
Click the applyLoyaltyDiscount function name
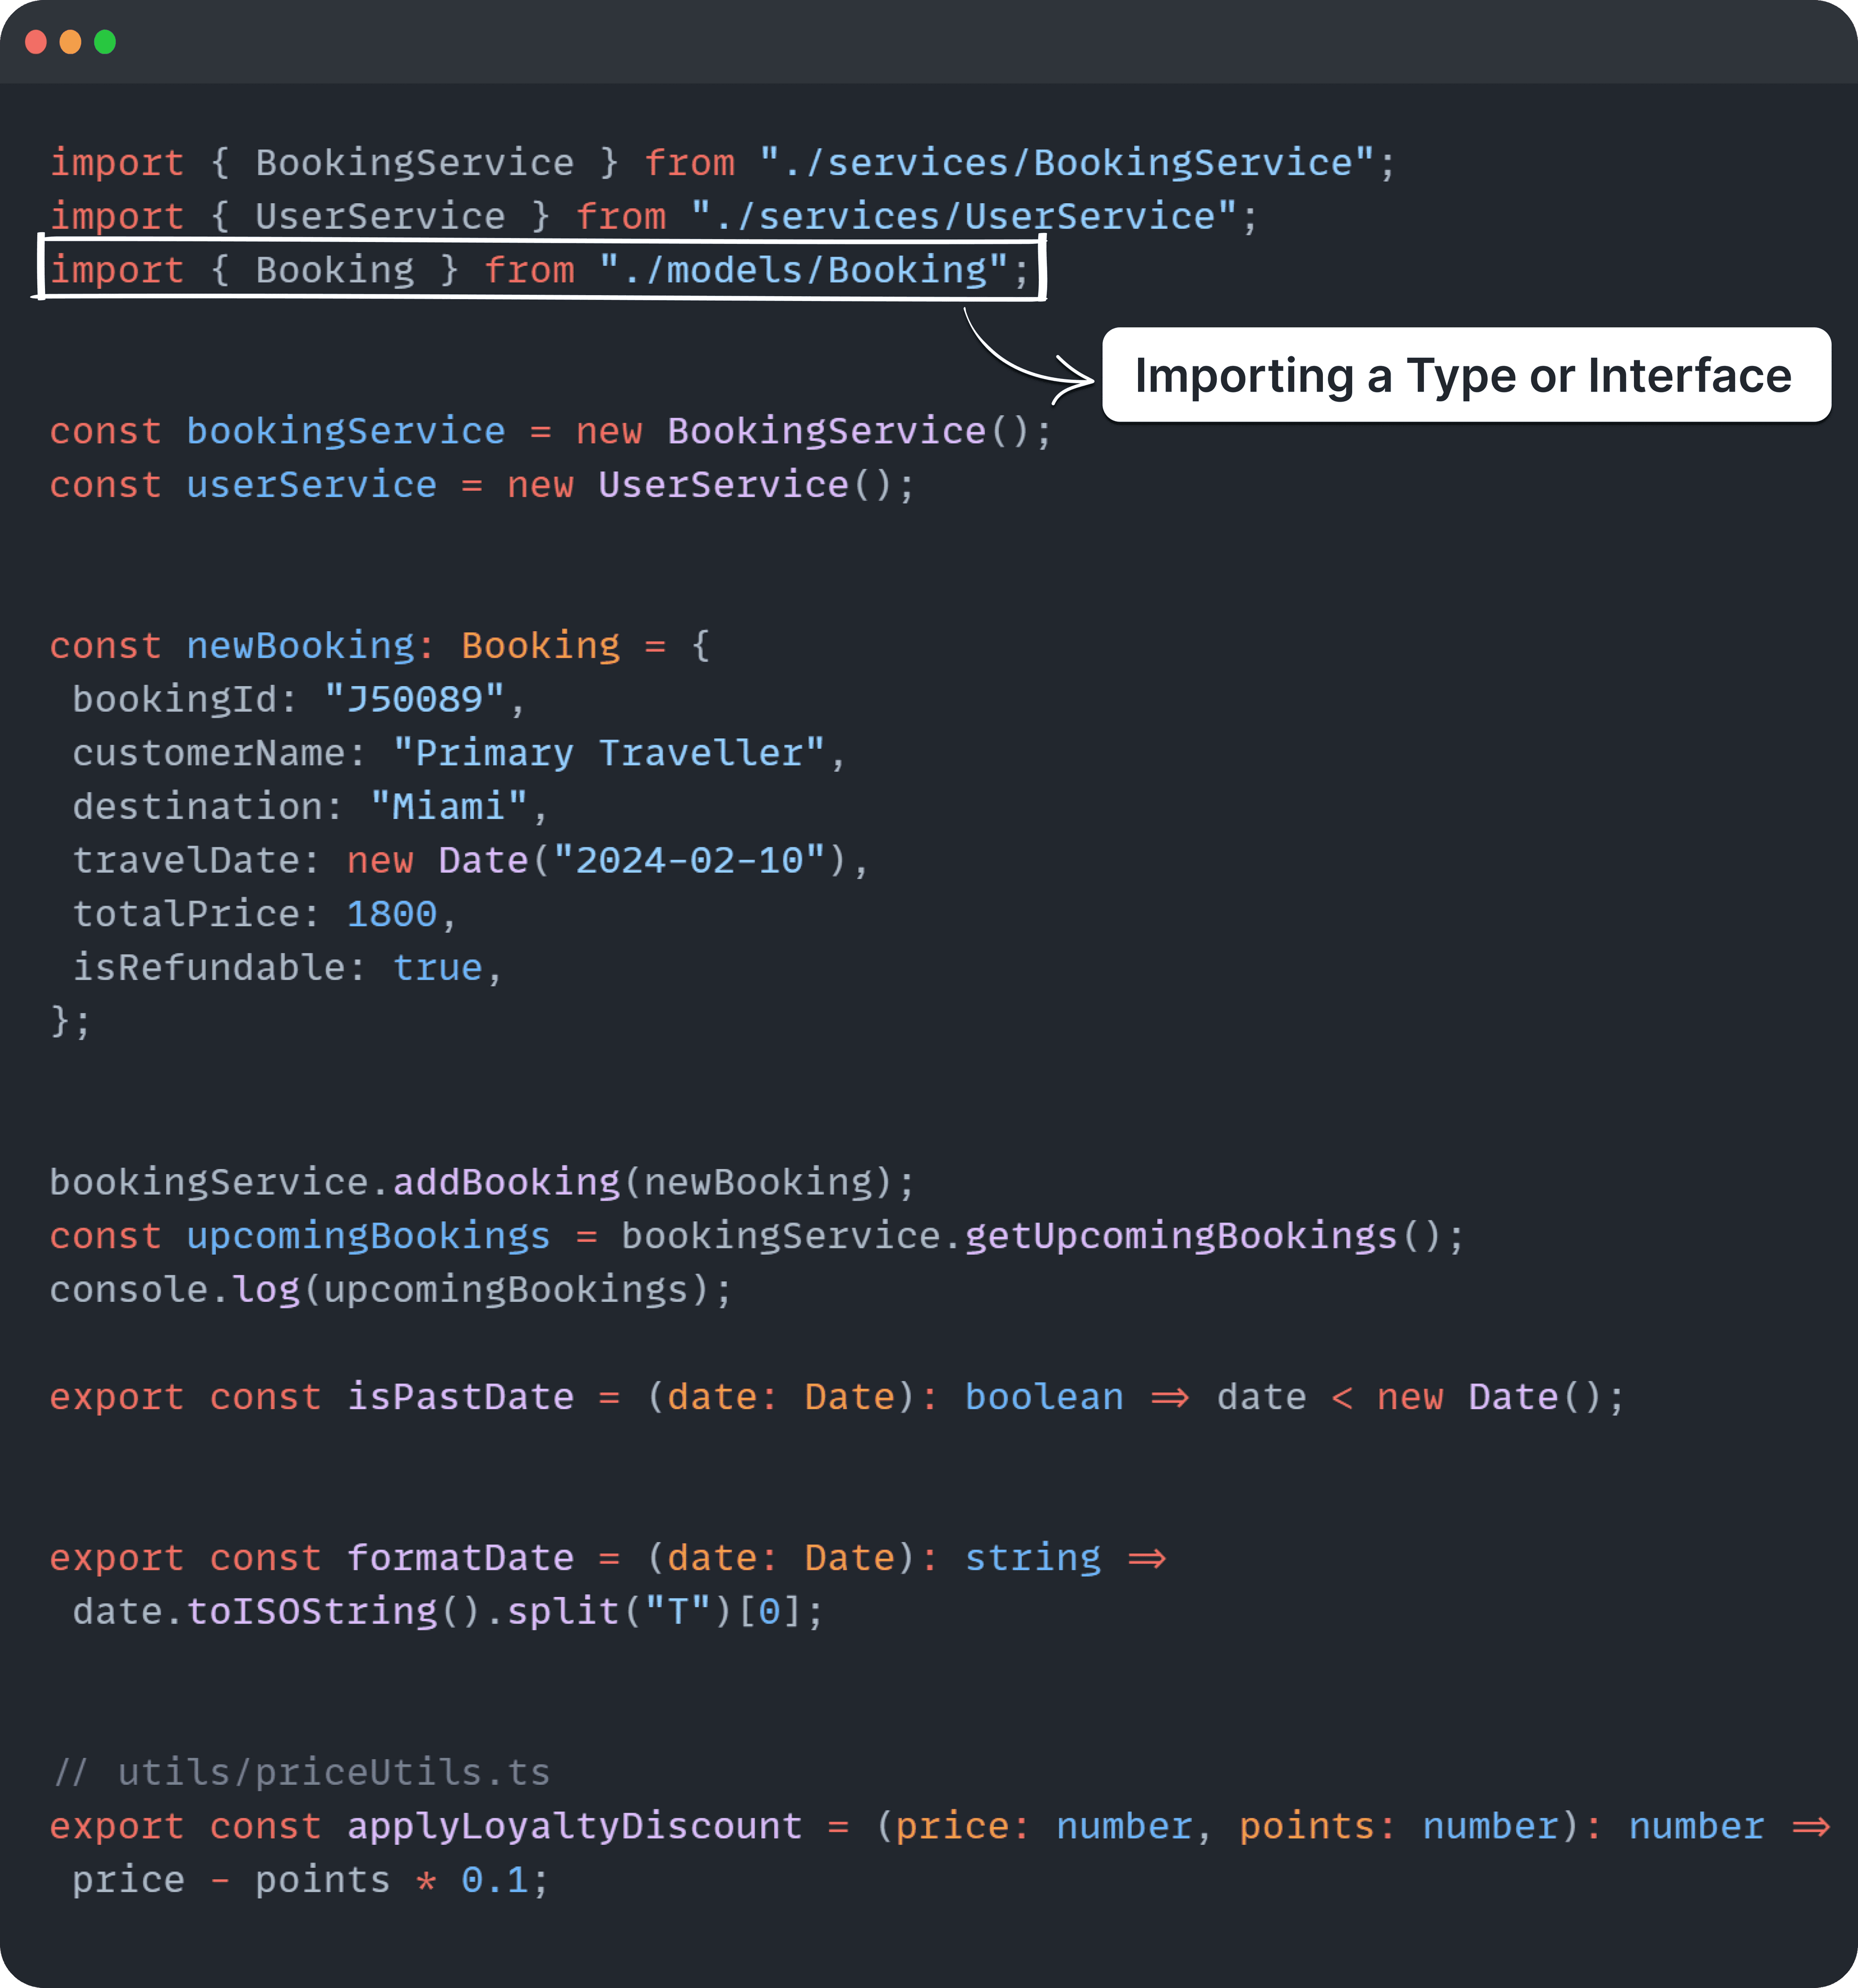pyautogui.click(x=575, y=1827)
